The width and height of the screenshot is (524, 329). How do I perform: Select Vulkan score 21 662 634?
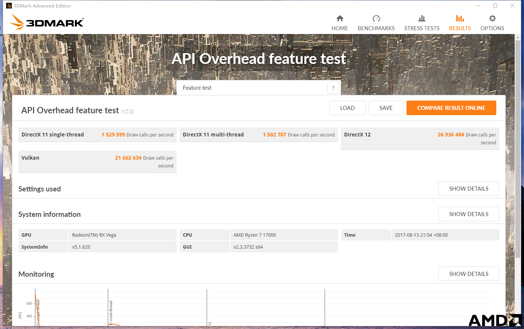coord(128,158)
